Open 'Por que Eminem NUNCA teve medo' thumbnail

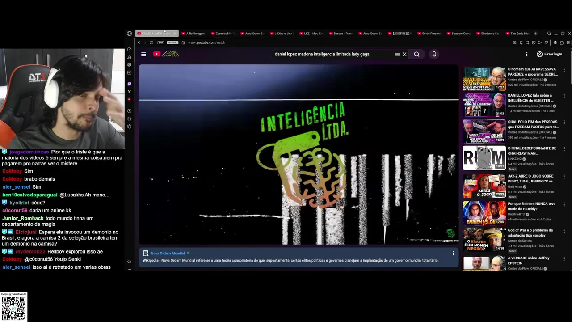point(484,213)
